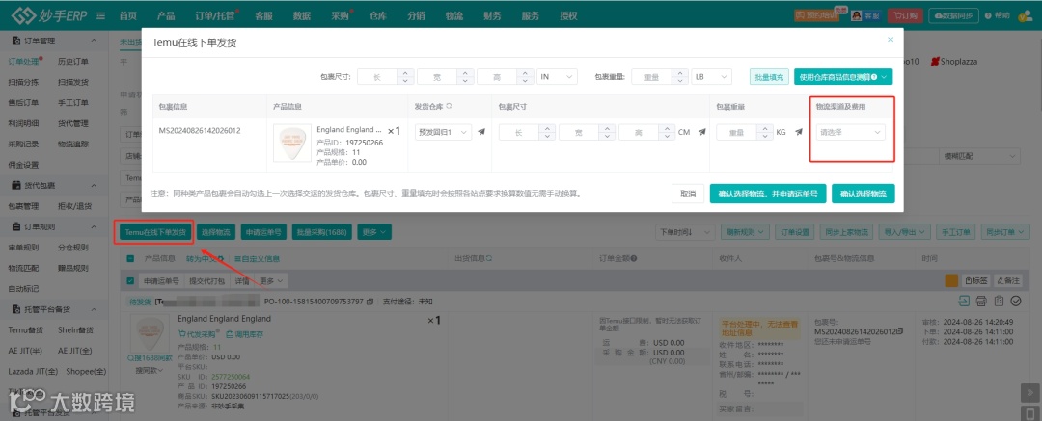Expand 使用仓库商品信息测算 dropdown arrow
The image size is (1042, 421).
884,77
